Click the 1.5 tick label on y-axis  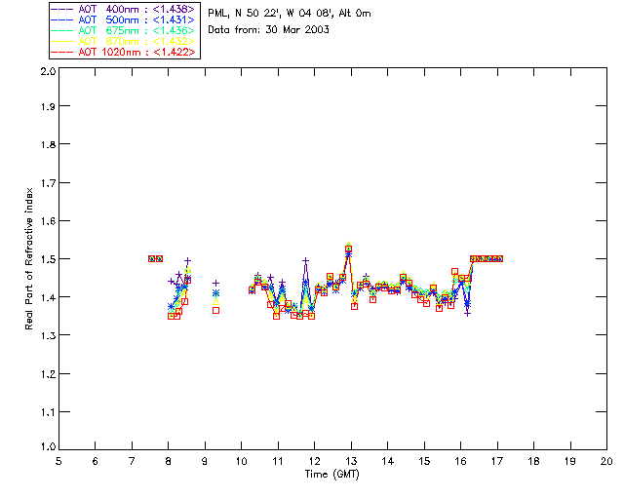point(46,259)
